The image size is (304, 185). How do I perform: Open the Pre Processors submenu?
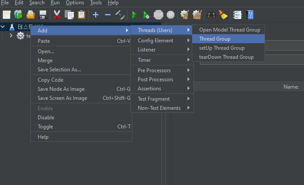[x=162, y=70]
